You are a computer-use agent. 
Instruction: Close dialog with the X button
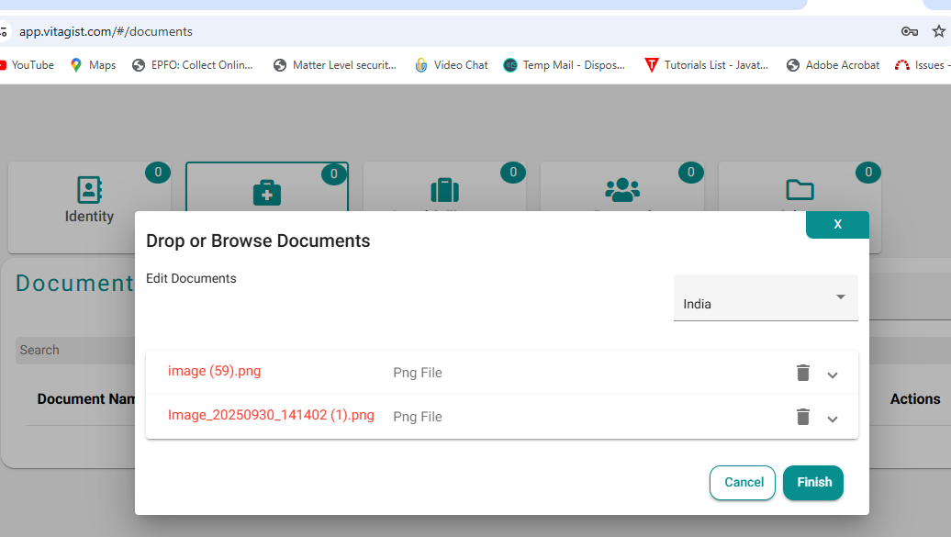837,225
